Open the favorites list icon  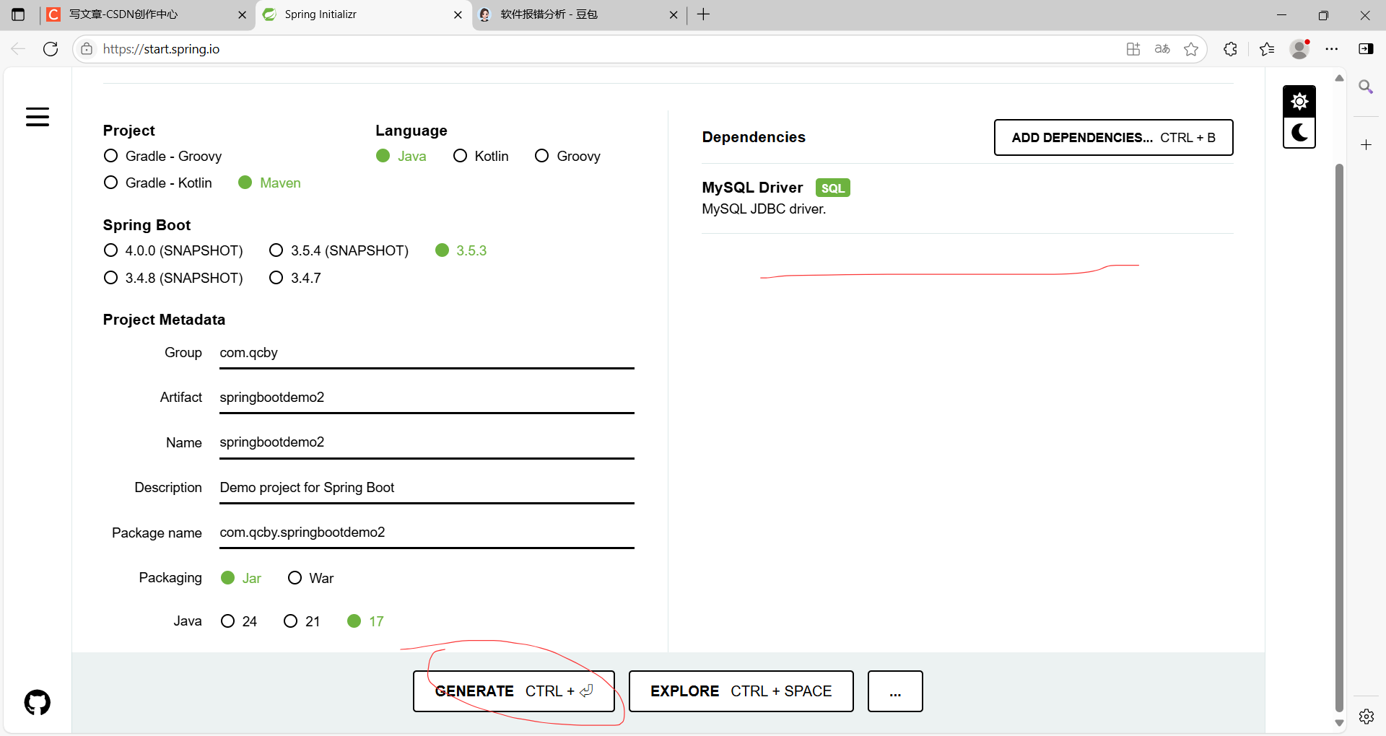point(1267,49)
